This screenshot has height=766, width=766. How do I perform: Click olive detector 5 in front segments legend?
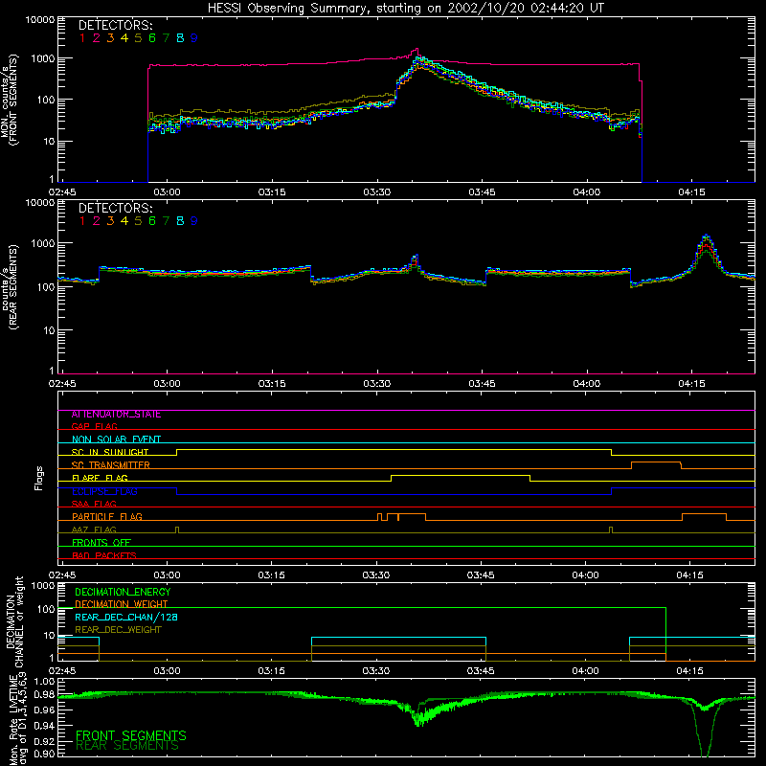tap(138, 37)
